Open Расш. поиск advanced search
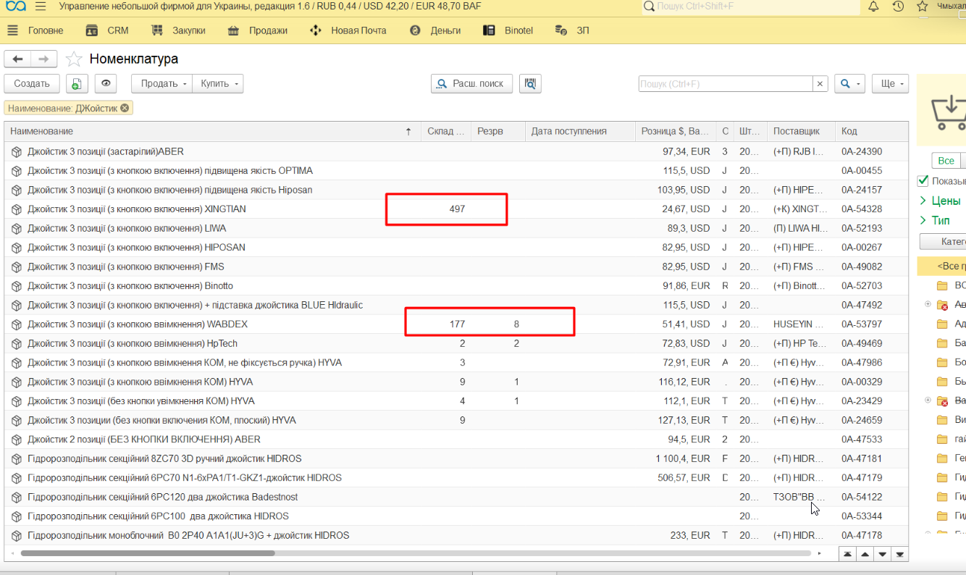966x575 pixels. (472, 84)
